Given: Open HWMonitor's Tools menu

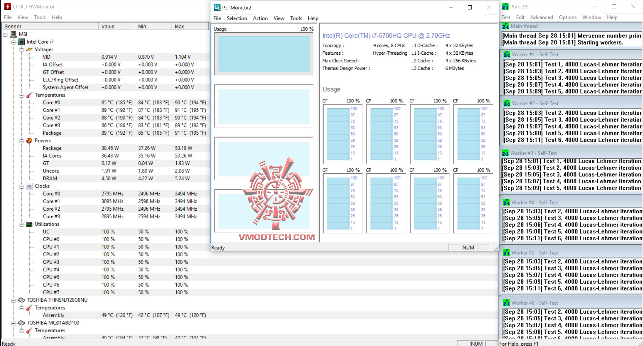Looking at the screenshot, I should tap(40, 17).
